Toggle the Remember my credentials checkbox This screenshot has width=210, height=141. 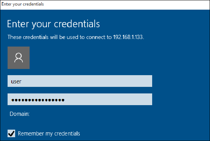click(x=11, y=133)
